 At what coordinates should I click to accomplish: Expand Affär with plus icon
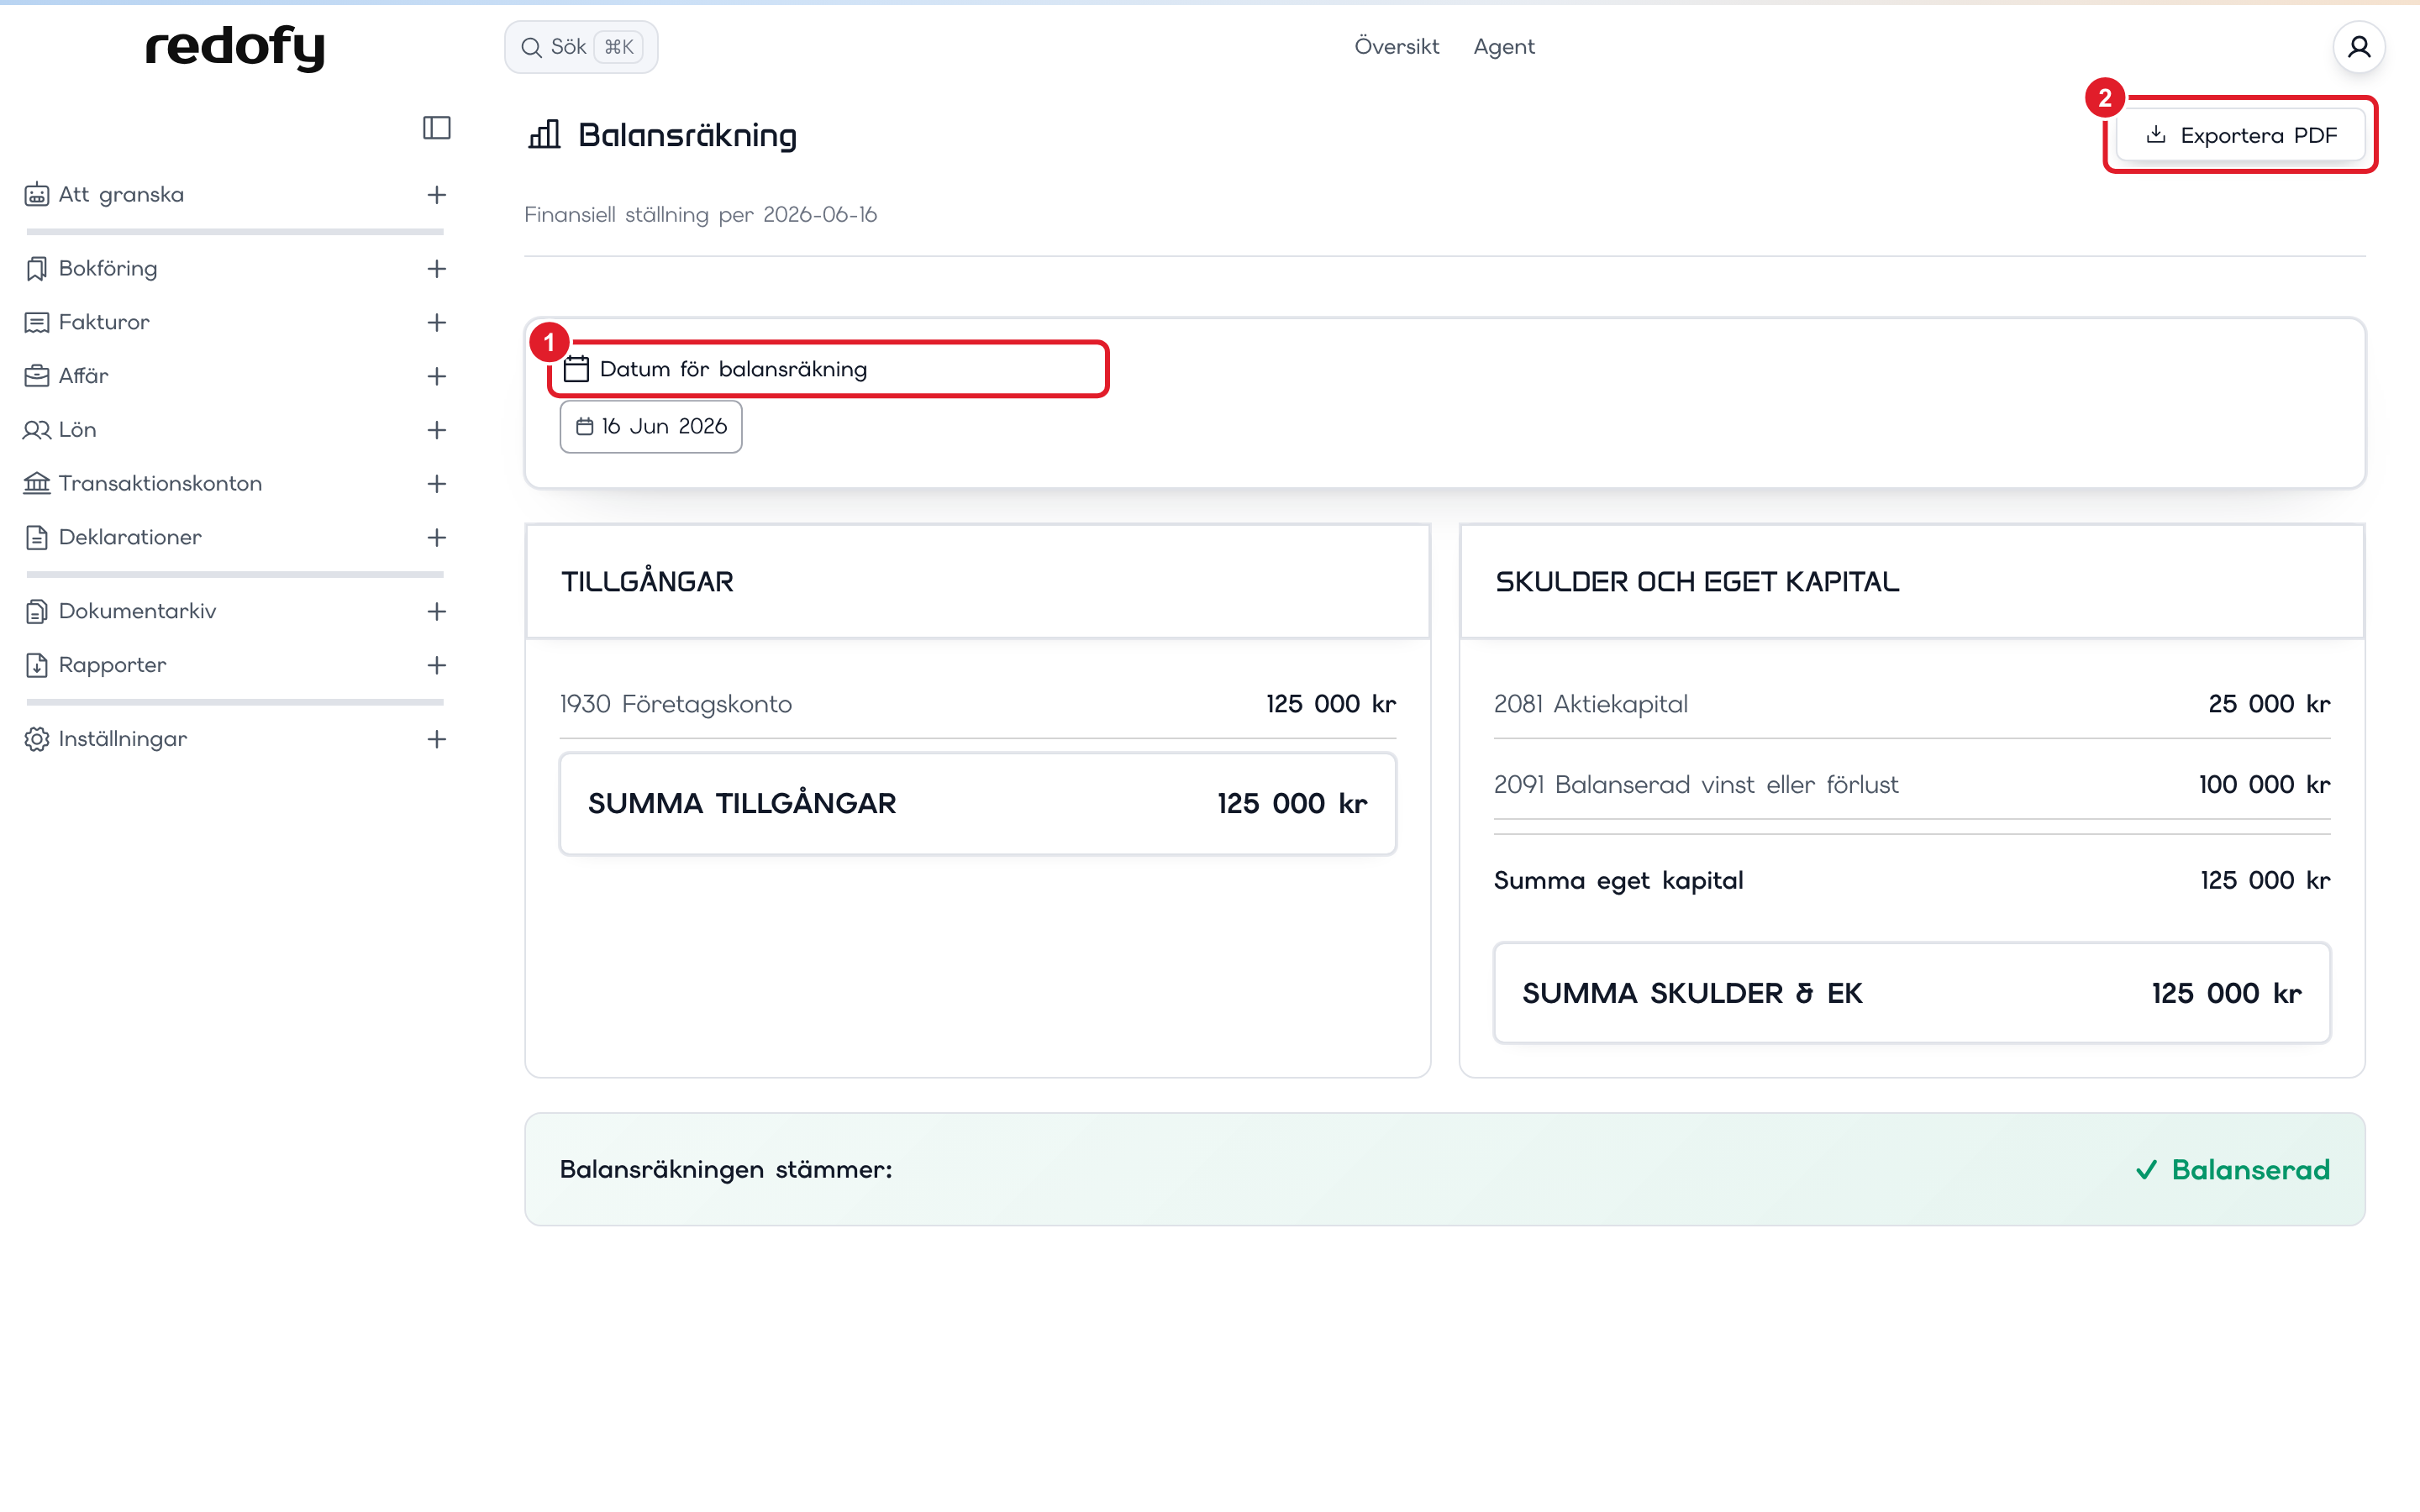[x=437, y=376]
